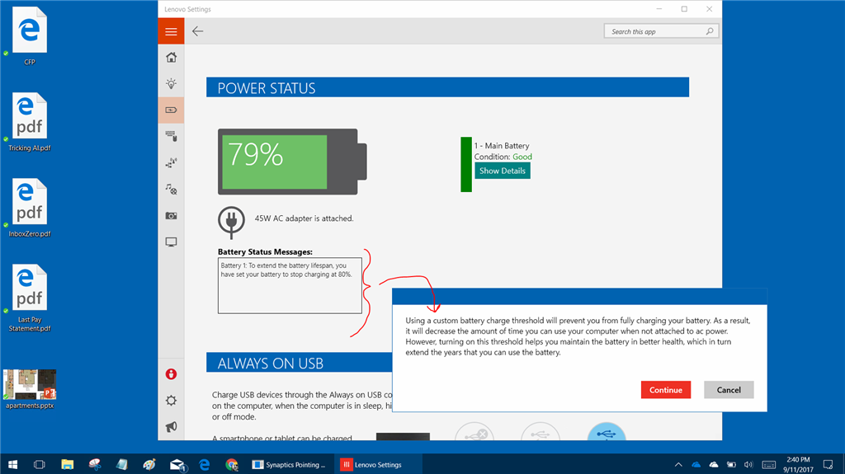This screenshot has width=845, height=474.
Task: Open the feedback megaphone icon
Action: [172, 427]
